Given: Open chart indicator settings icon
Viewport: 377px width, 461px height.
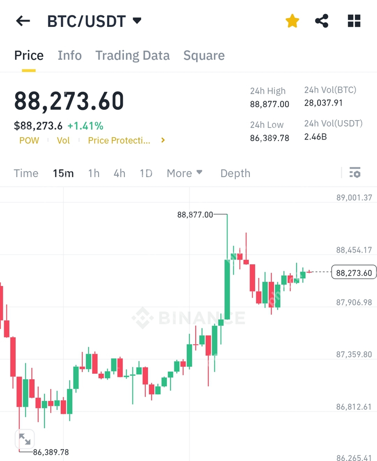Looking at the screenshot, I should 355,173.
